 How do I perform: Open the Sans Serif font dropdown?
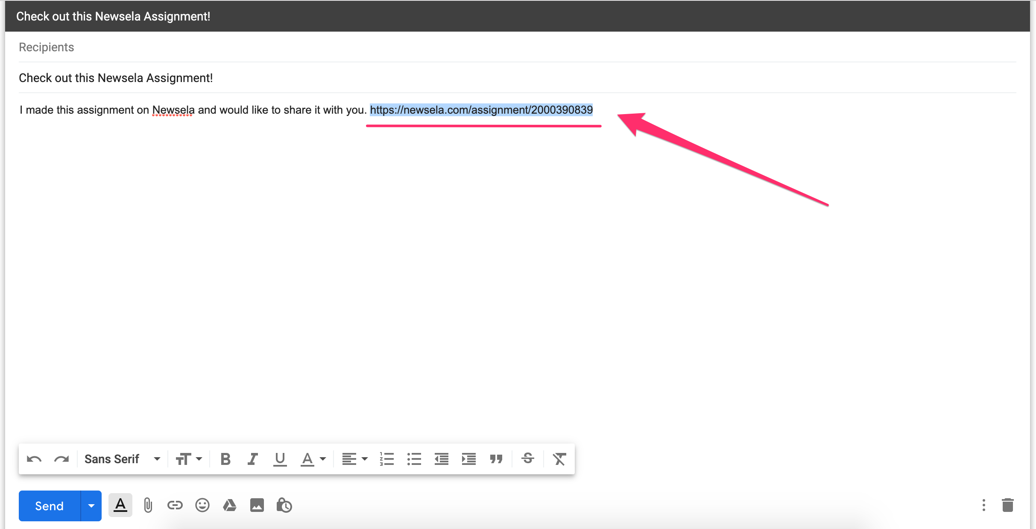122,459
